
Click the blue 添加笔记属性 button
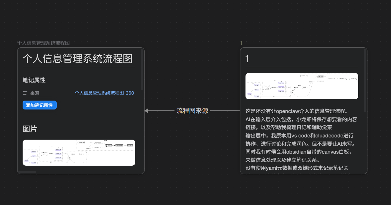pyautogui.click(x=39, y=105)
